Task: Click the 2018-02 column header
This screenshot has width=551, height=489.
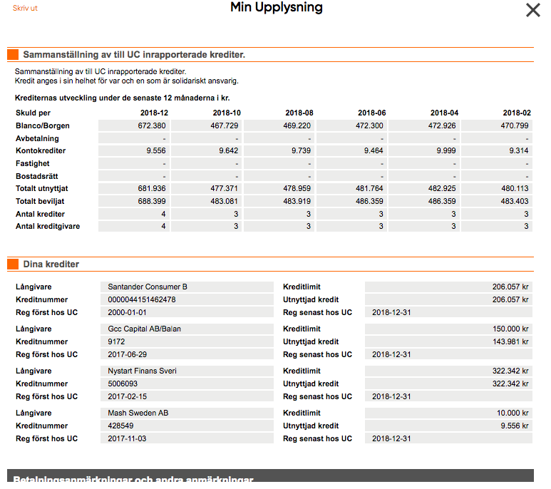Action: [x=516, y=113]
